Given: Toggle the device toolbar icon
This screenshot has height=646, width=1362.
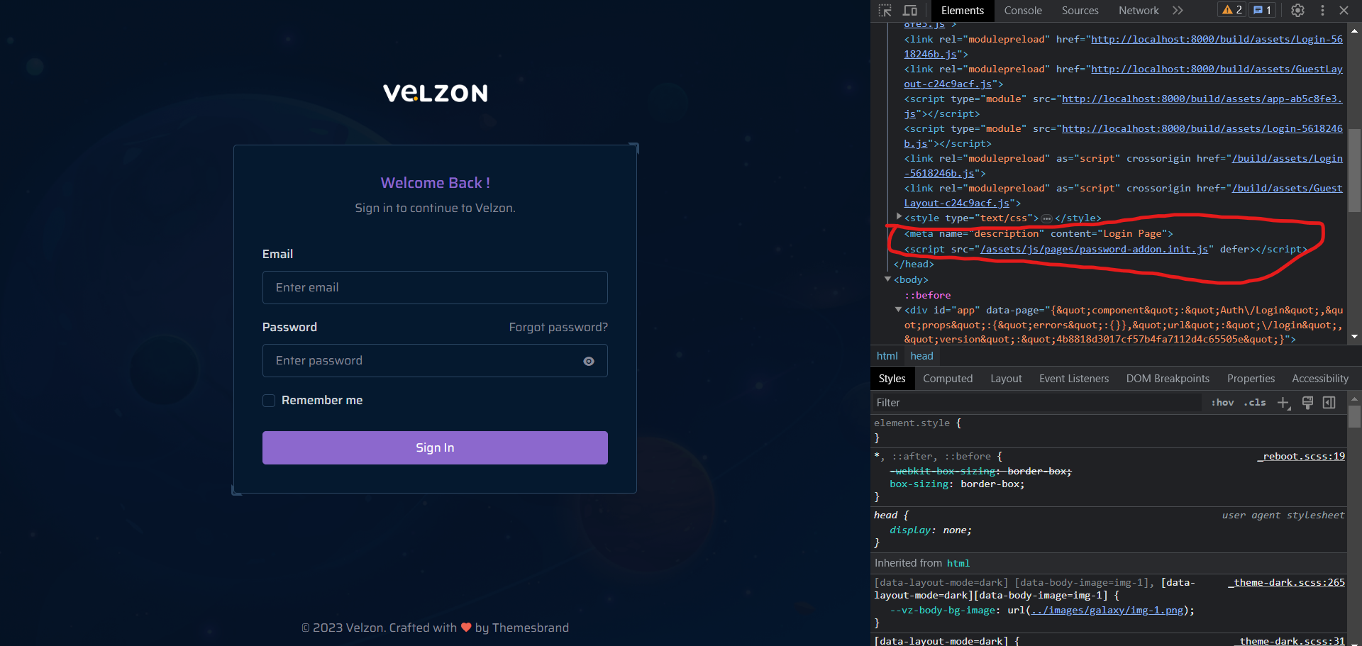Looking at the screenshot, I should click(x=910, y=11).
